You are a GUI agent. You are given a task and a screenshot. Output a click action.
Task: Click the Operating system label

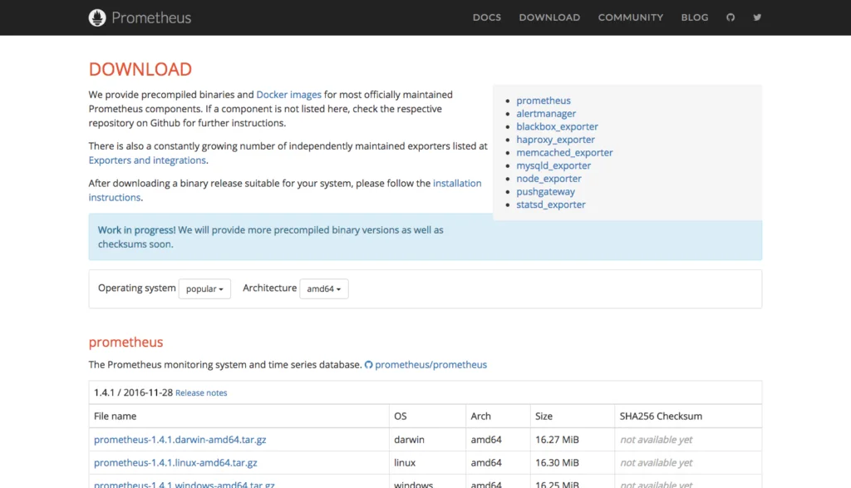click(137, 288)
